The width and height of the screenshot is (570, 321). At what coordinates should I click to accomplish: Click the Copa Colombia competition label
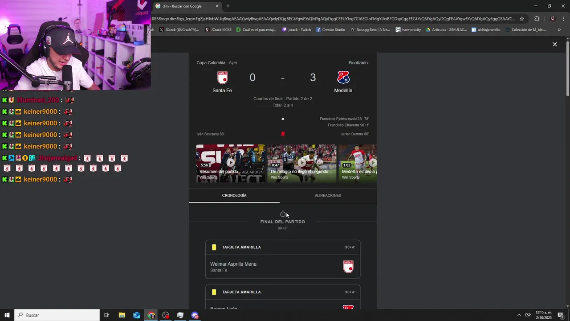click(x=211, y=63)
